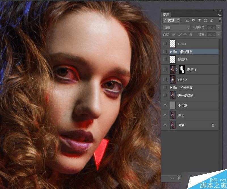227x189 pixels.
Task: Filter layers by shape icon
Action: [x=205, y=20]
